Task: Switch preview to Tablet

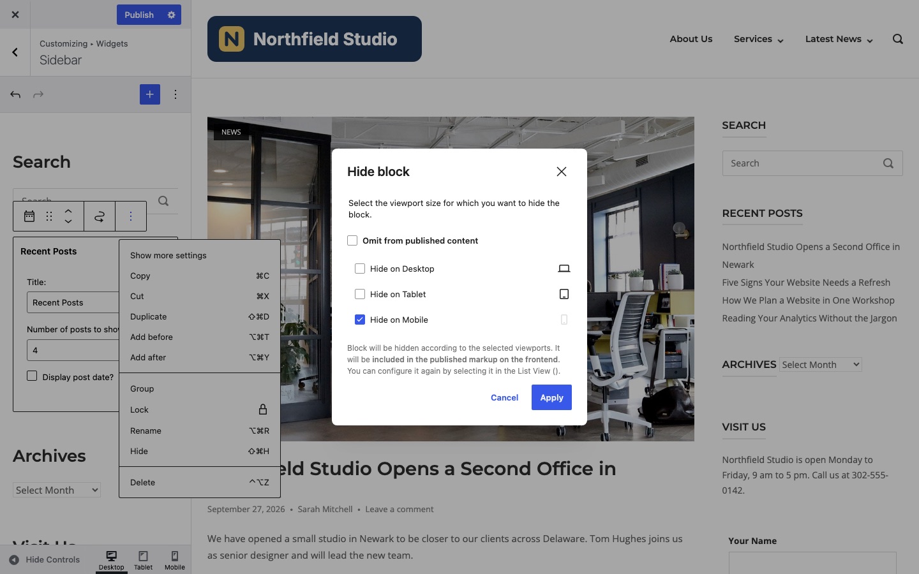Action: pos(144,560)
